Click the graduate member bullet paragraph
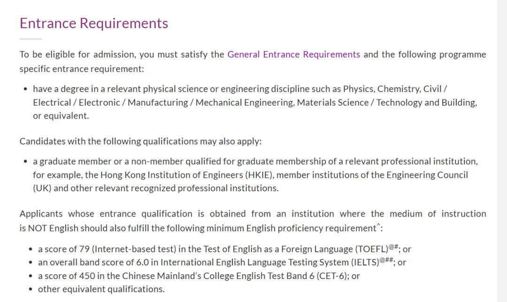 click(x=253, y=174)
